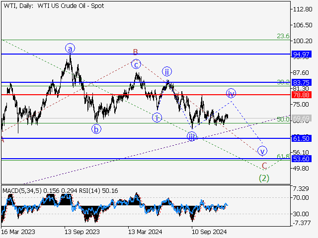
Task: Click the circled wave 'iv' label
Action: coord(231,93)
